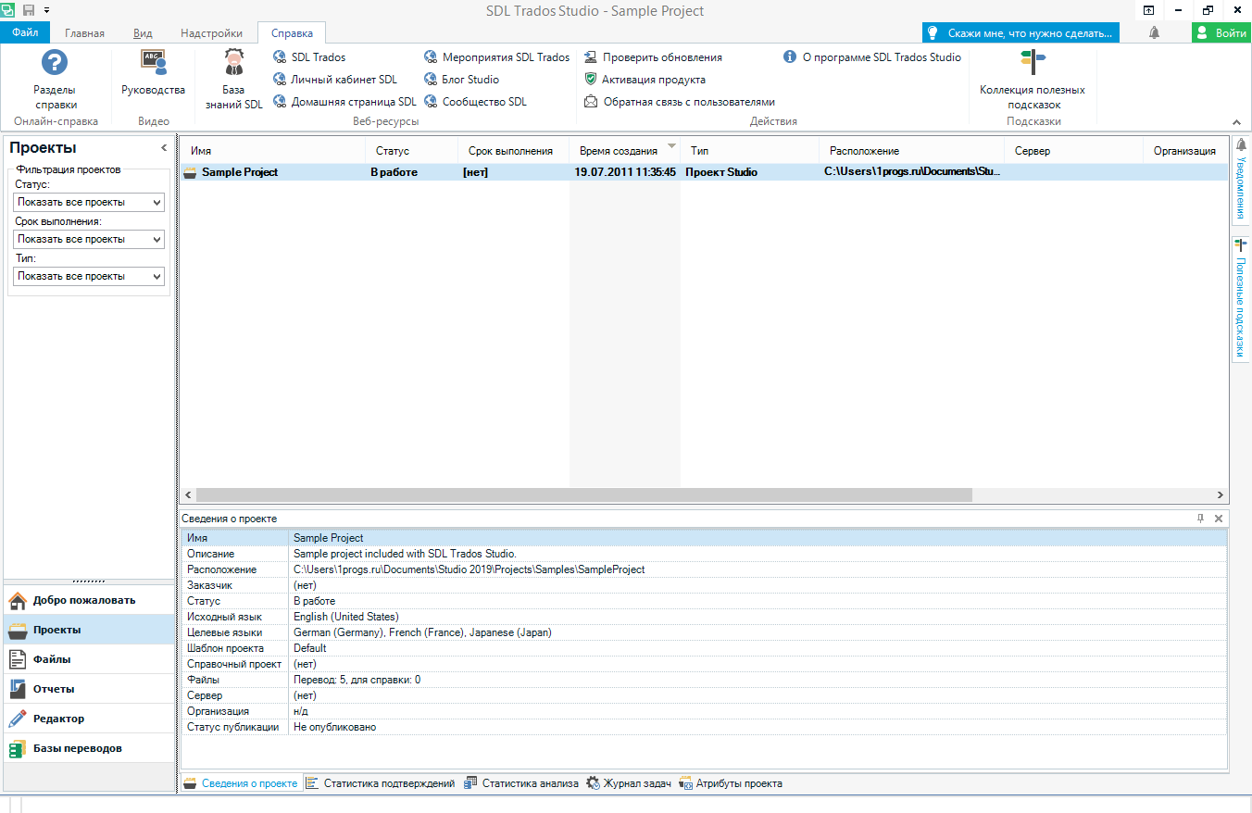Switch to Статистика анализа tab
The height and width of the screenshot is (813, 1252).
tap(521, 783)
